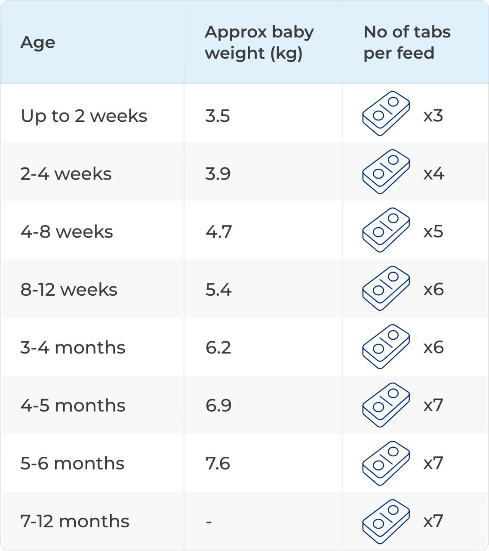
Task: Click the 4-8 weeks age label
Action: coord(67,232)
